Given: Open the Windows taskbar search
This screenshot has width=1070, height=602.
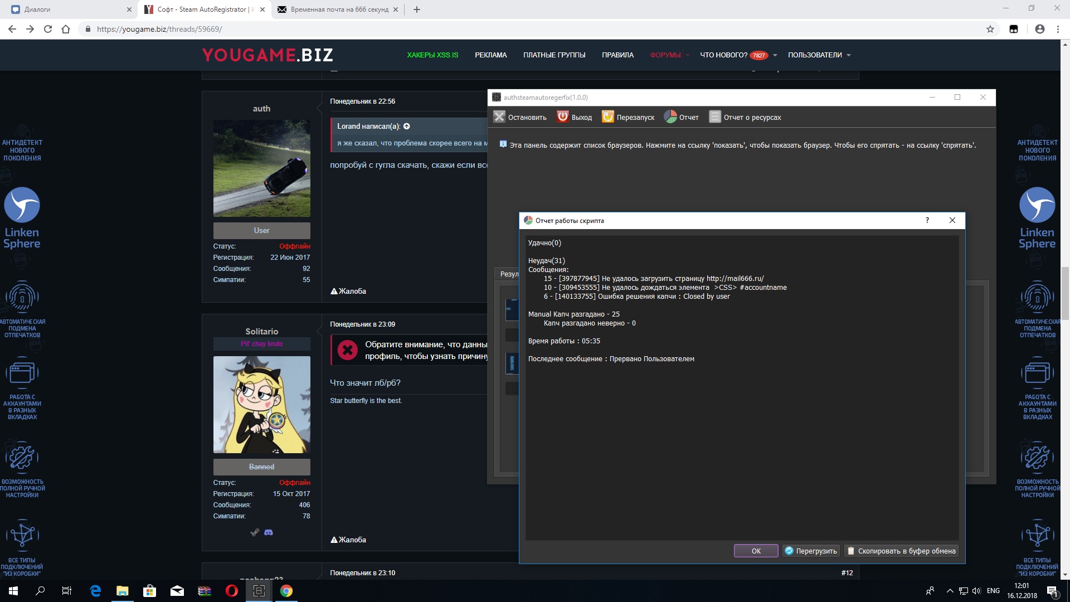Looking at the screenshot, I should pos(40,591).
